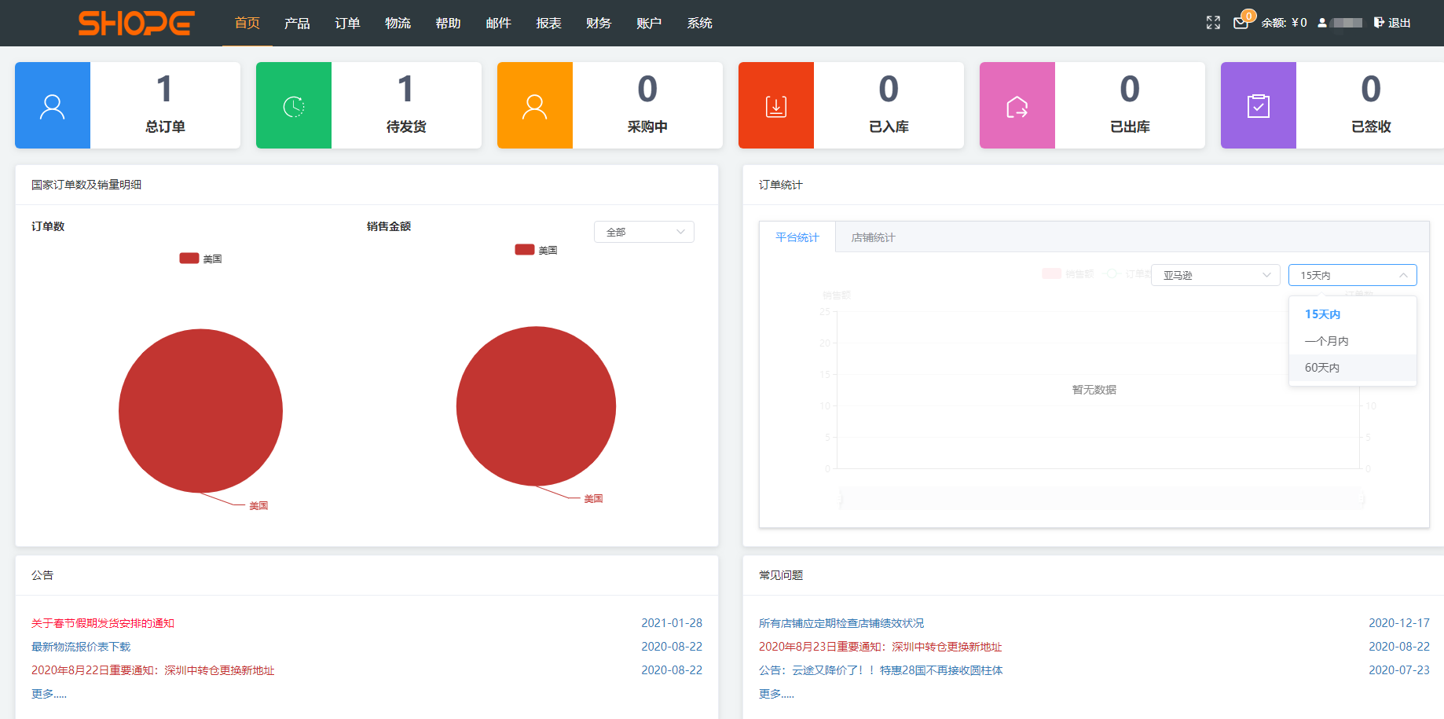Screen dimensions: 1444x719
Task: Open the 账户 menu
Action: pos(649,23)
